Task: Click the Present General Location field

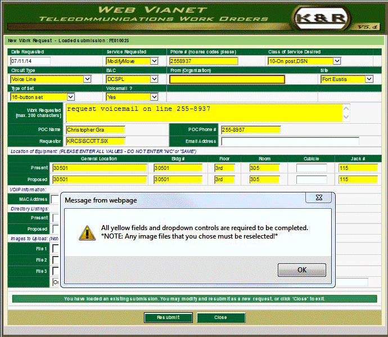Action: click(x=100, y=168)
